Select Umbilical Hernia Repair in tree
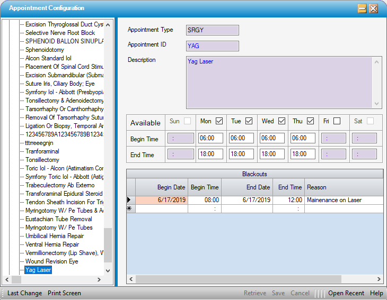Viewport: 387px width, 300px height. [x=55, y=236]
